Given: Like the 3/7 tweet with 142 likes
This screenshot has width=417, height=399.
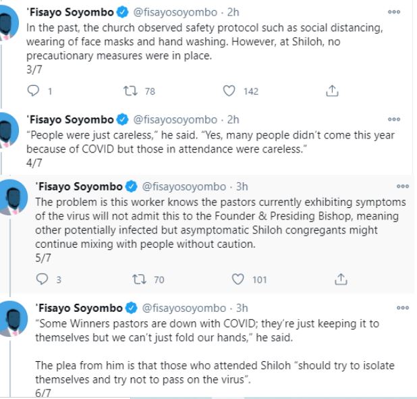Looking at the screenshot, I should (x=229, y=90).
